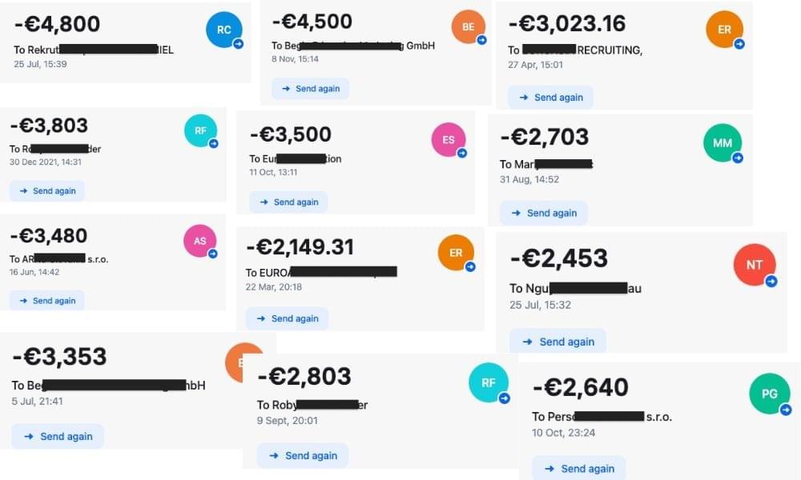Screen dimensions: 801x480
Task: Click the green PG avatar icon
Action: [x=769, y=394]
